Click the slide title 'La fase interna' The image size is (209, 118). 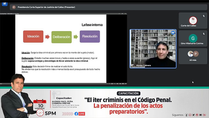(x=92, y=25)
